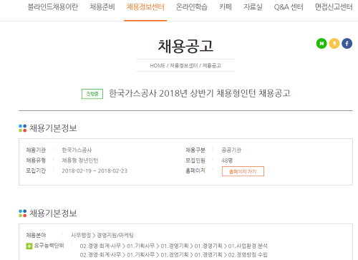358x260 pixels.
Task: Click the recruitment period 2018-02-19 ~ 2018-02-23
Action: [95, 170]
